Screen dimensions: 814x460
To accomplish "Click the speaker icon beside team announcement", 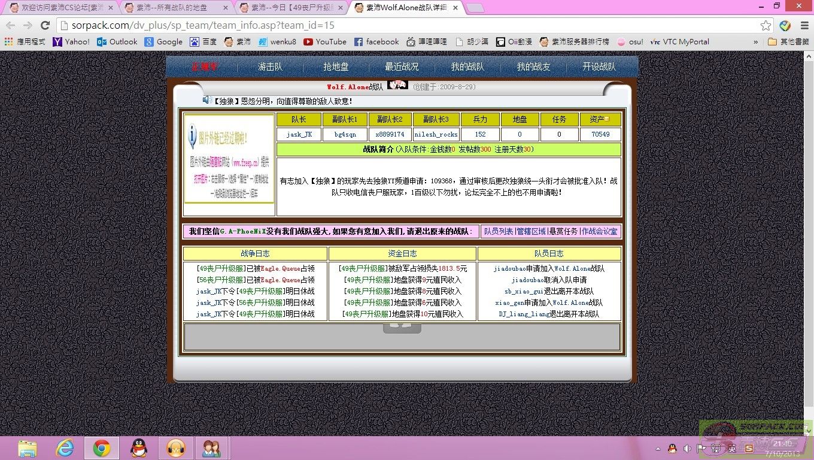I will (x=207, y=100).
